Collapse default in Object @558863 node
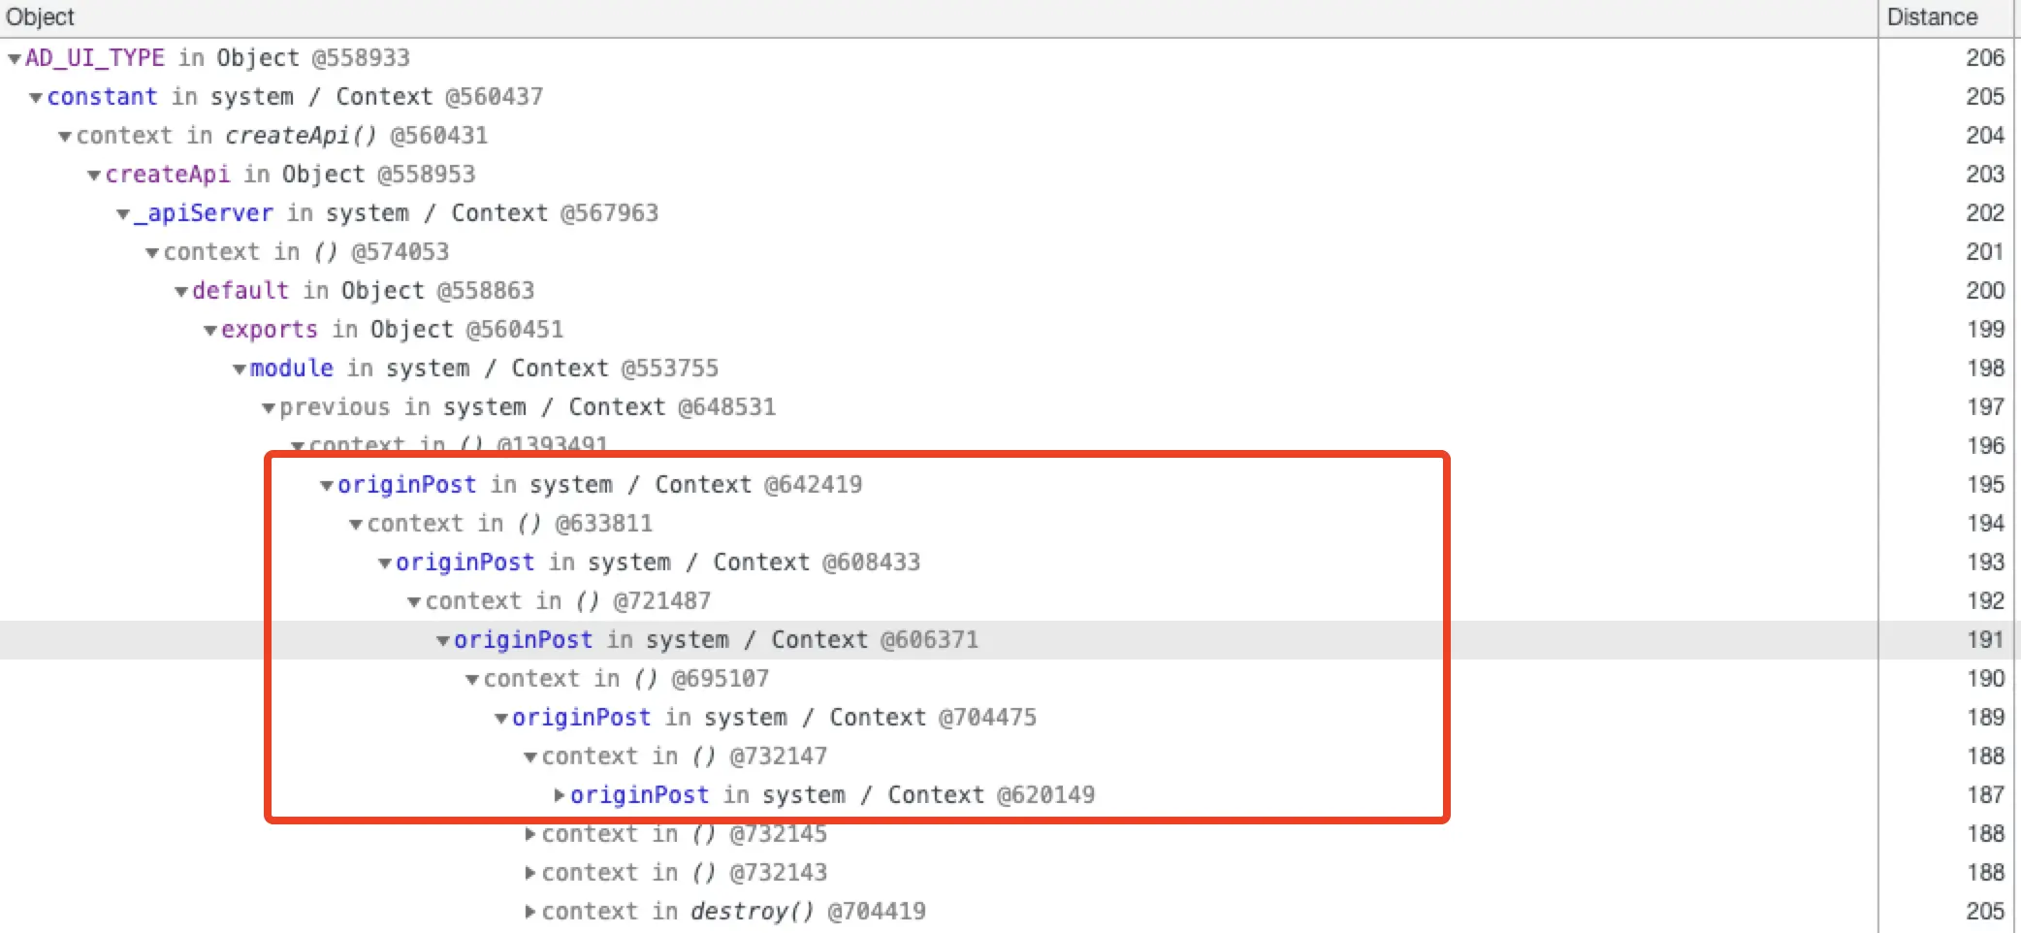 [181, 292]
